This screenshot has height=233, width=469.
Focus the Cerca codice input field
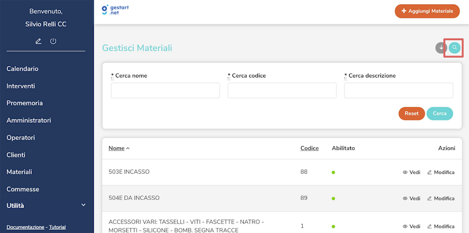click(282, 90)
